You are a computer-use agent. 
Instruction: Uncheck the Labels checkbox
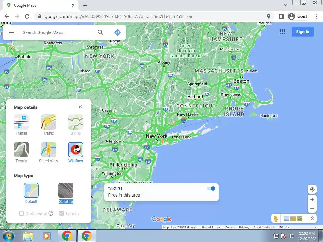tap(62, 213)
